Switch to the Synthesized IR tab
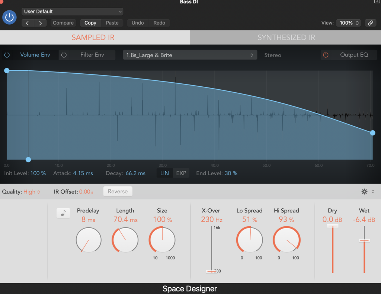381x294 pixels. tap(286, 38)
